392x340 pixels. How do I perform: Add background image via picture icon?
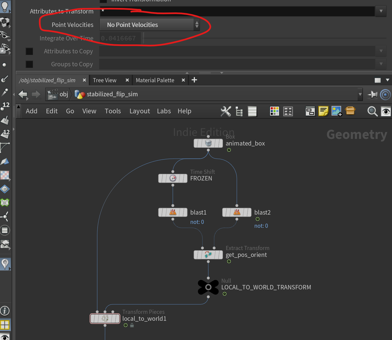(336, 111)
